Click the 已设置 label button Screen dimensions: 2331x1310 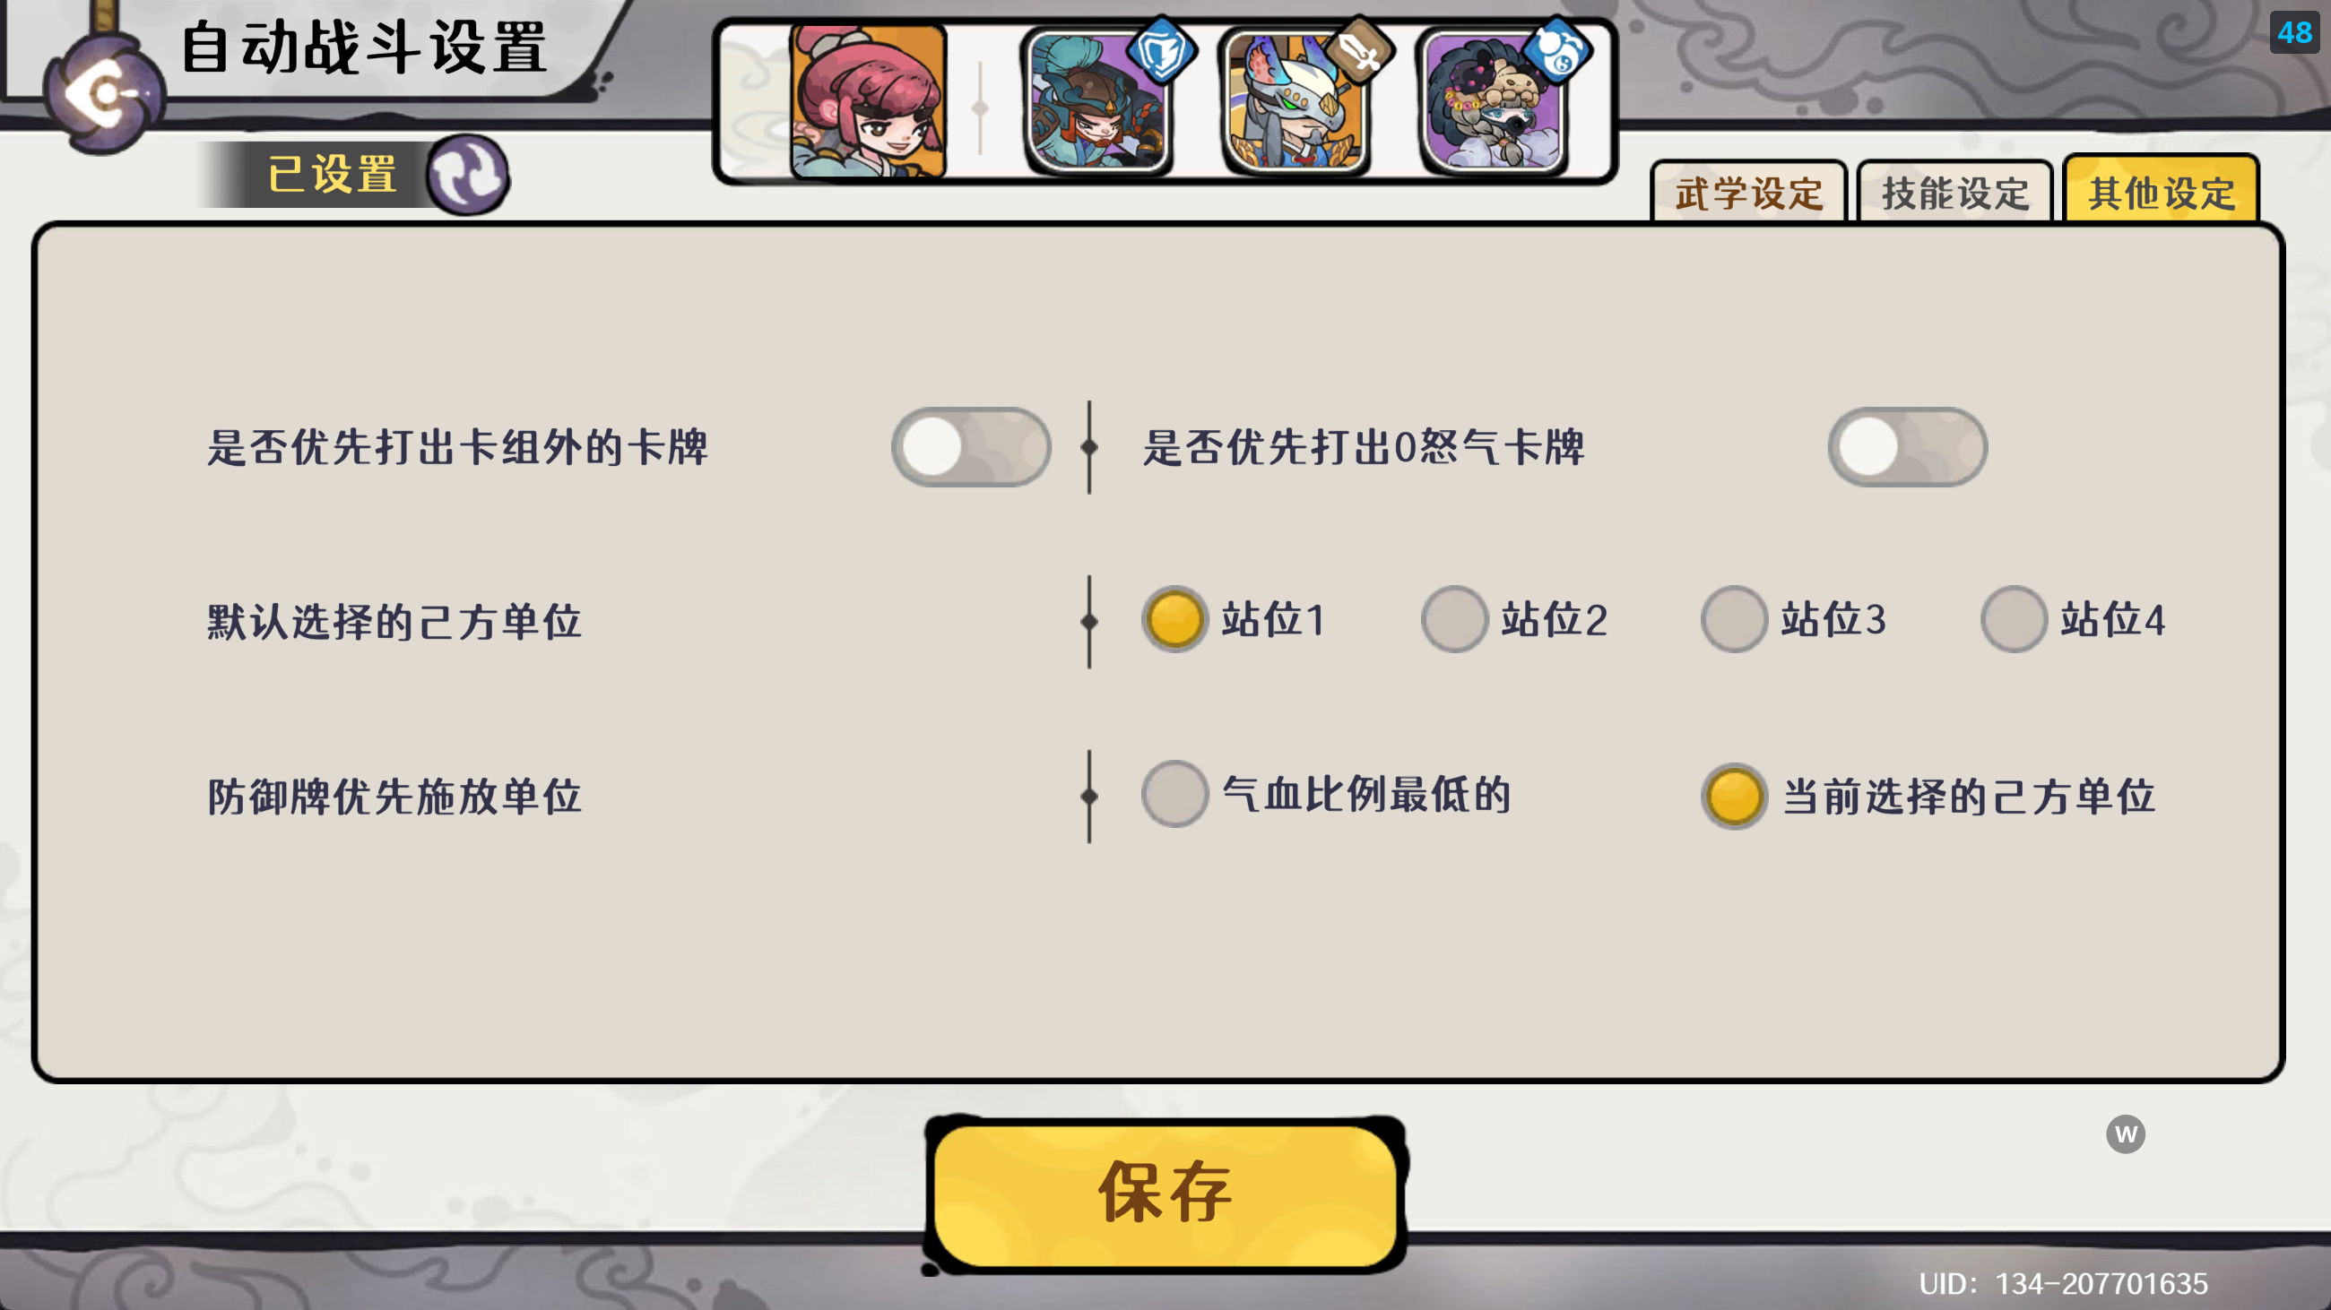(x=332, y=175)
